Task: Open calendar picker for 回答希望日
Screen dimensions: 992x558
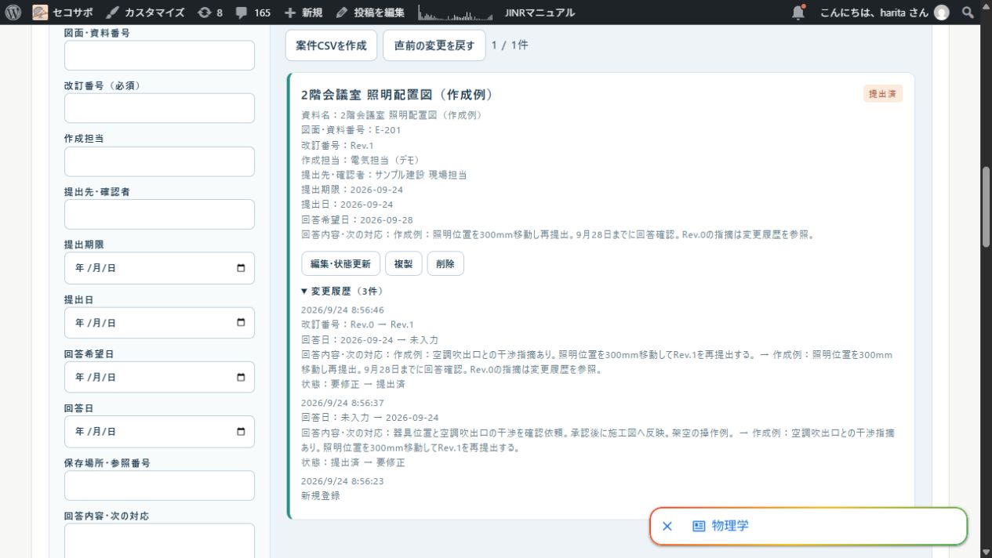Action: point(241,377)
